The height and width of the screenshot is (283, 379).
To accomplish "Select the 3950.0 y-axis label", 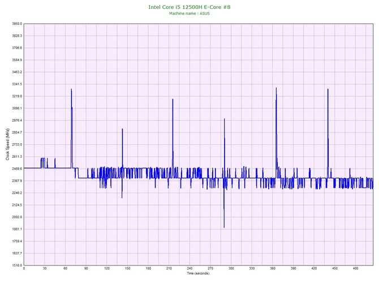I will pos(17,24).
